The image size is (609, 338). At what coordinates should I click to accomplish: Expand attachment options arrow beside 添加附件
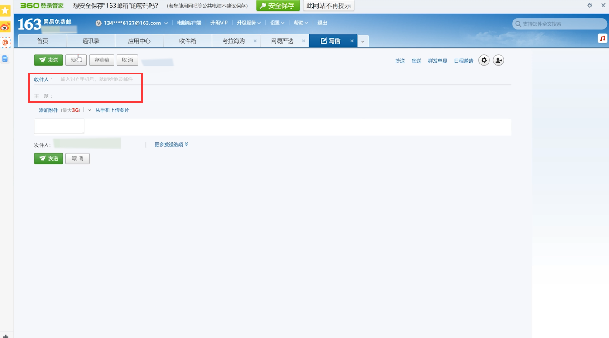pyautogui.click(x=89, y=110)
